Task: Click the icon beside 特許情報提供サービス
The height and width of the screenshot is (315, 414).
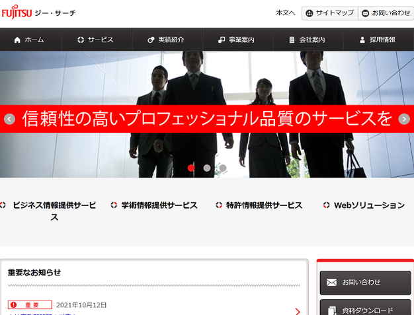Action: click(x=219, y=205)
